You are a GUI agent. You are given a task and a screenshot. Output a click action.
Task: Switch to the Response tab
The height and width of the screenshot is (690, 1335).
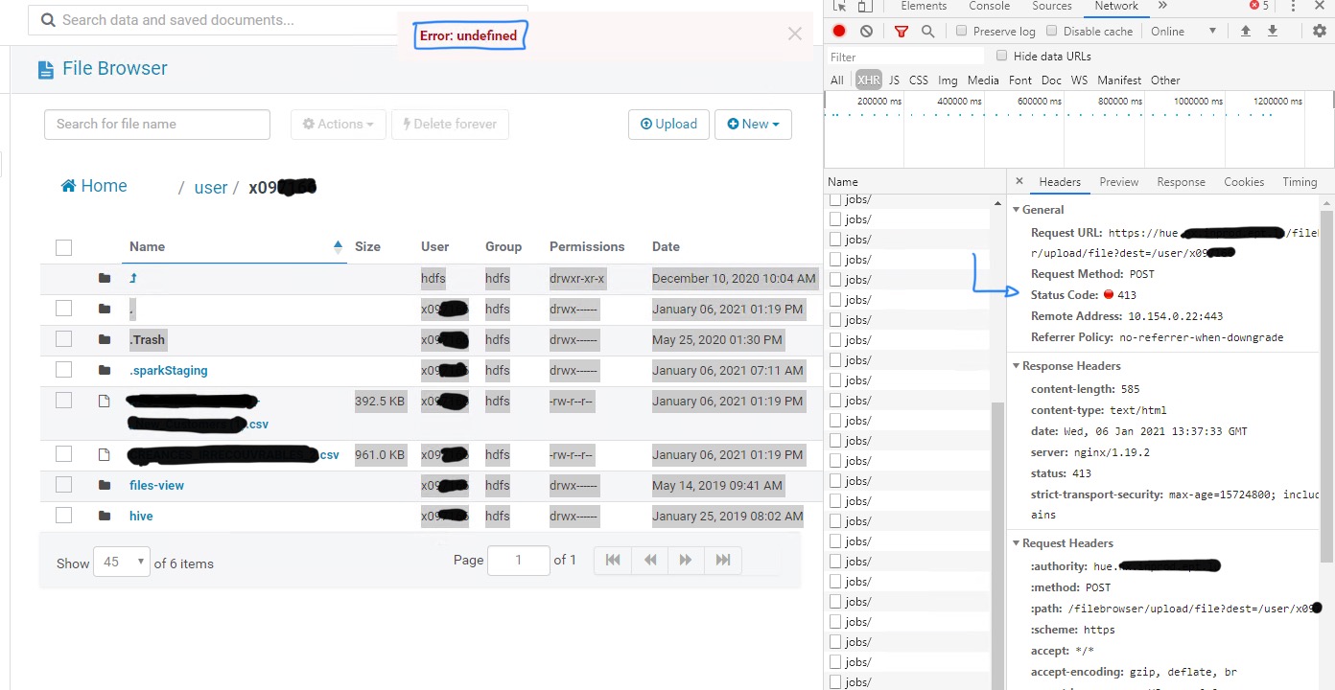tap(1181, 182)
